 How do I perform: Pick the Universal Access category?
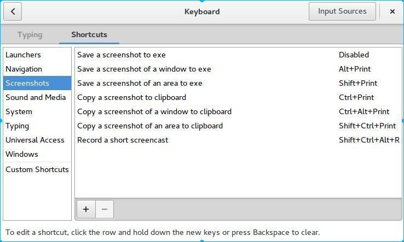37,140
